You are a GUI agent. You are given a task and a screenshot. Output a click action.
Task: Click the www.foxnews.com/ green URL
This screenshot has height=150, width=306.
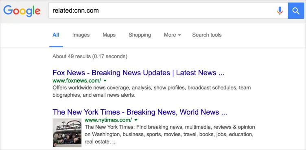pos(76,80)
